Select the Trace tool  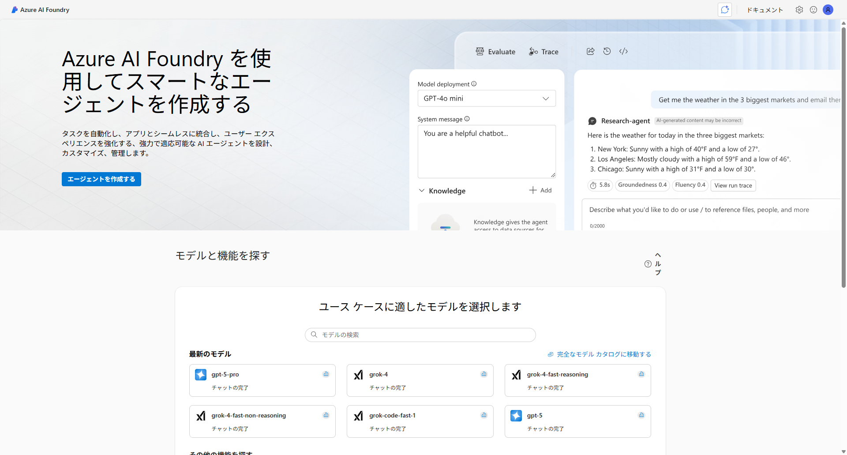click(x=543, y=52)
